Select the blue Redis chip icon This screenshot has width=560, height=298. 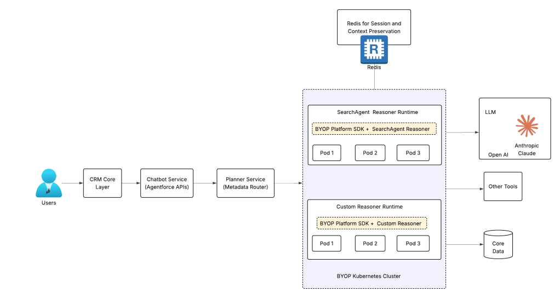click(374, 50)
